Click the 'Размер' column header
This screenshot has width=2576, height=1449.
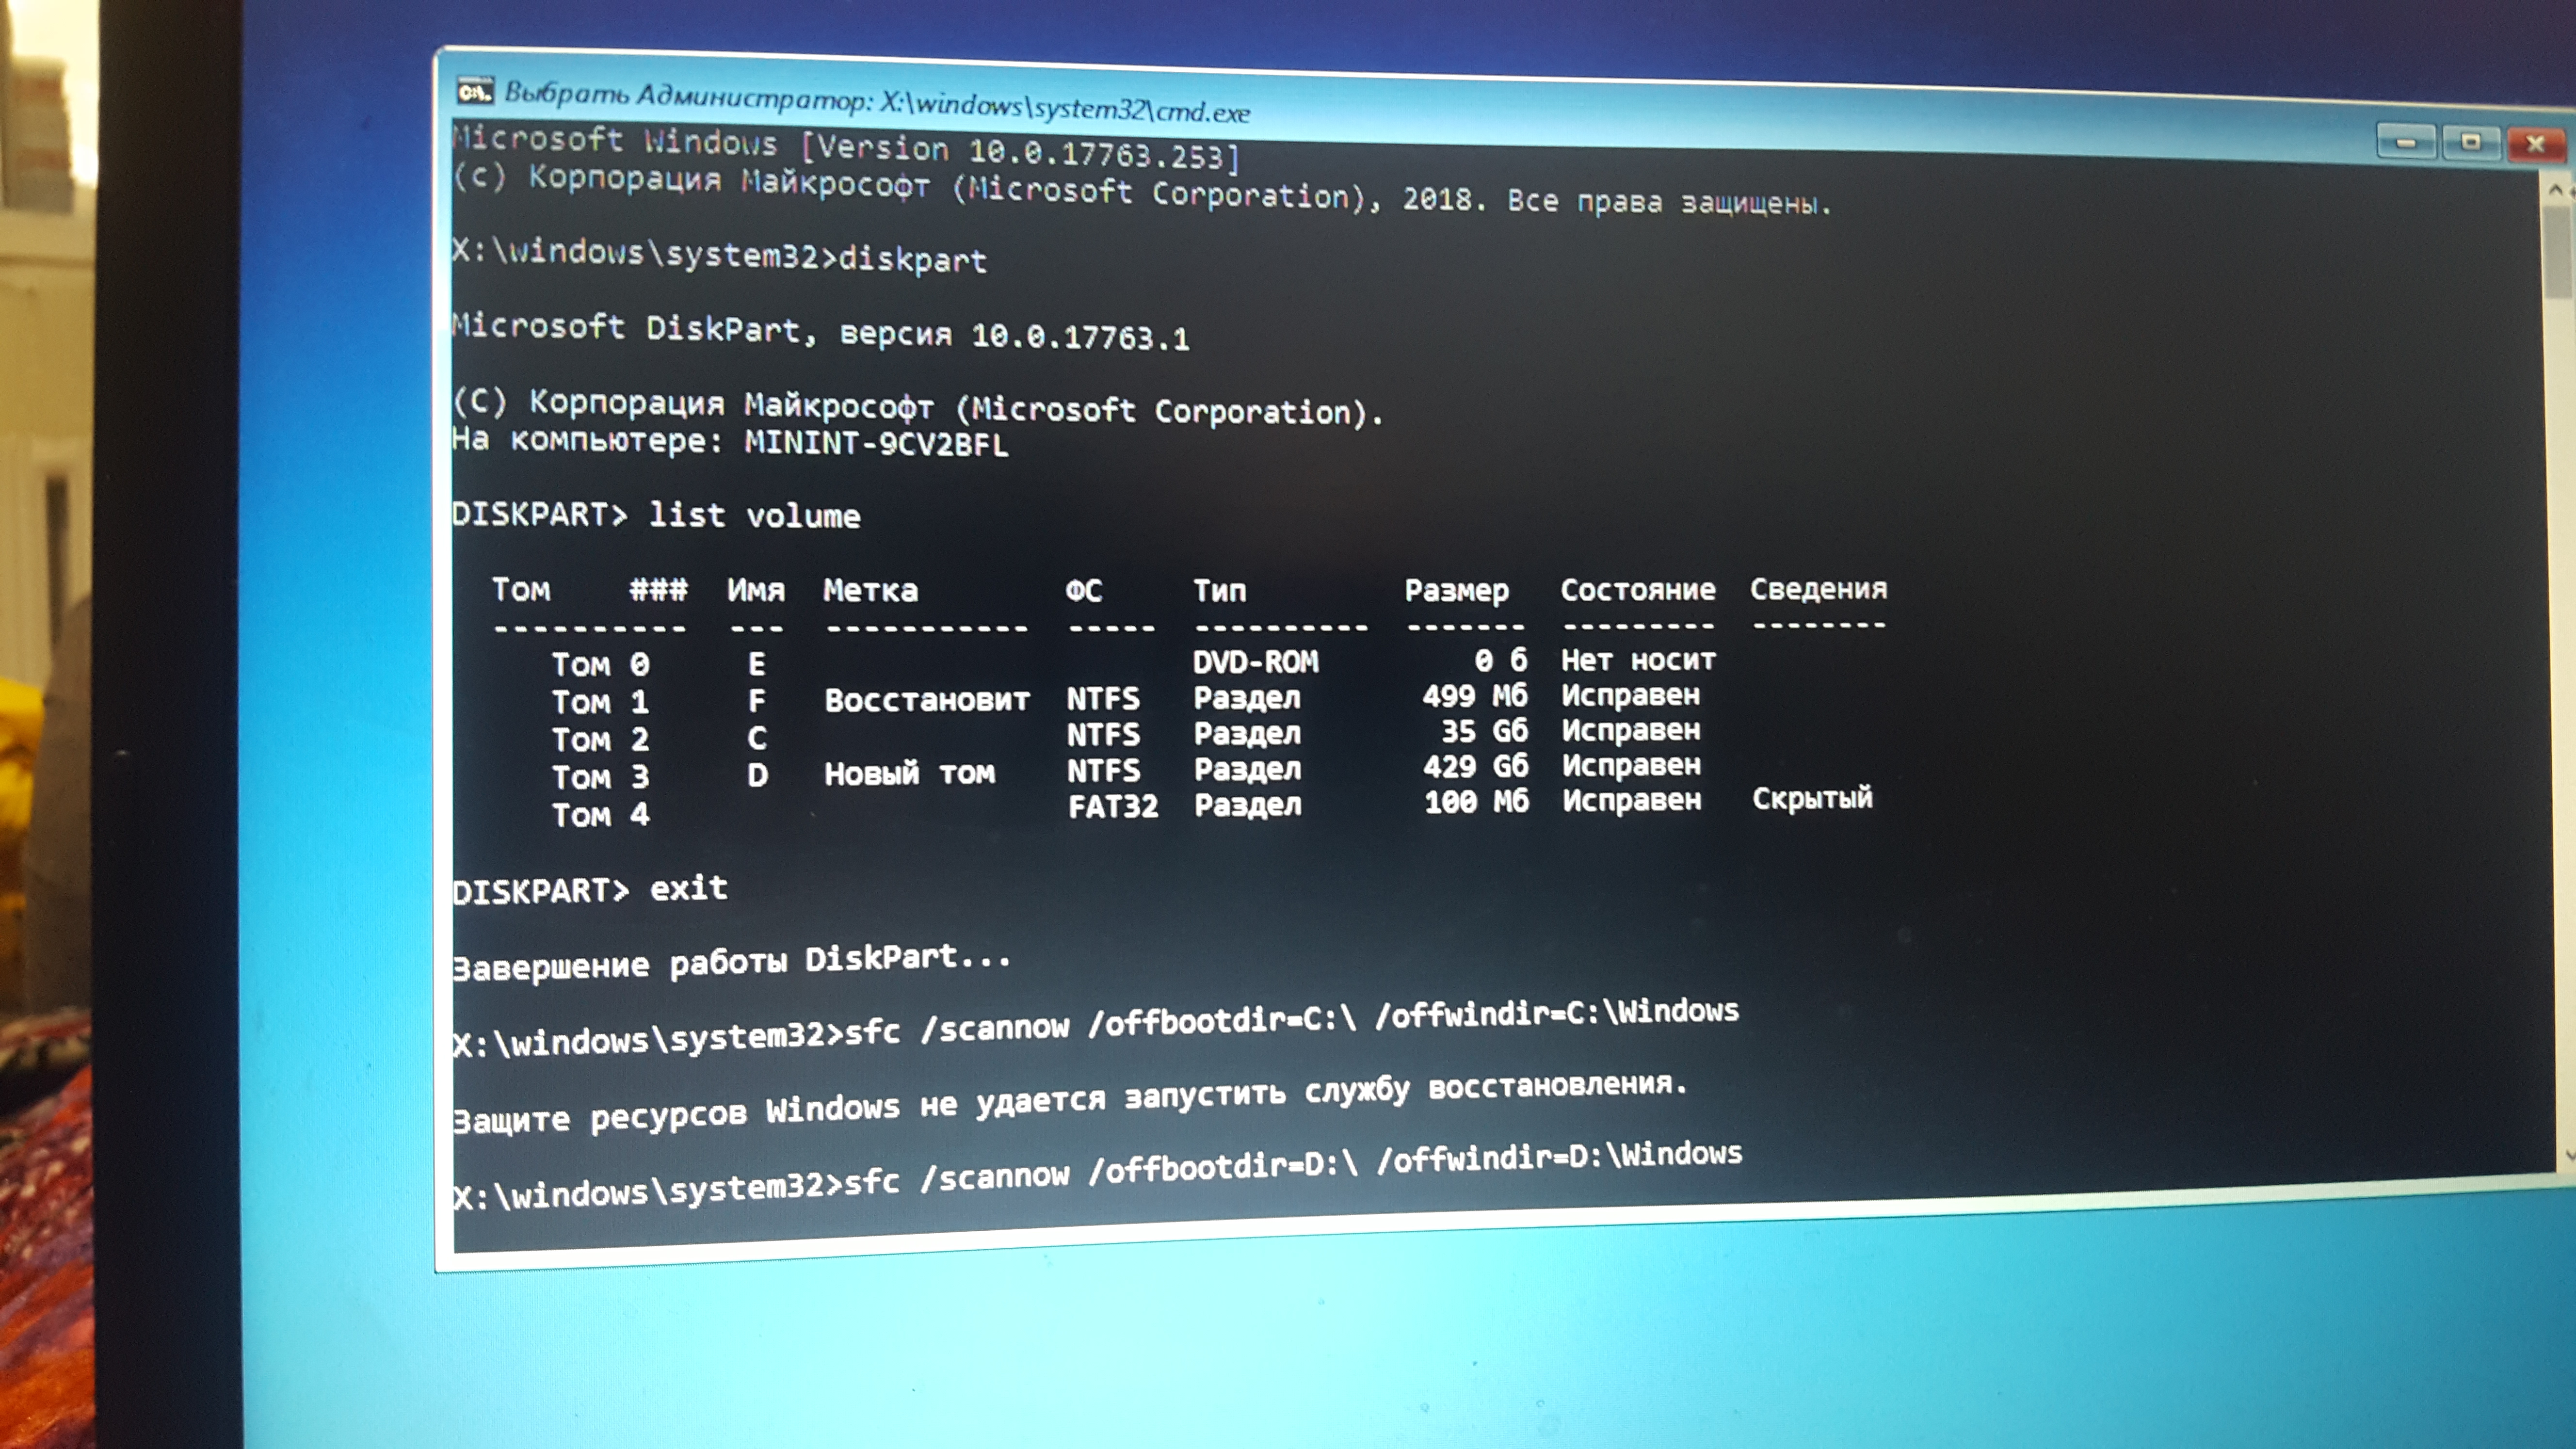tap(1456, 590)
